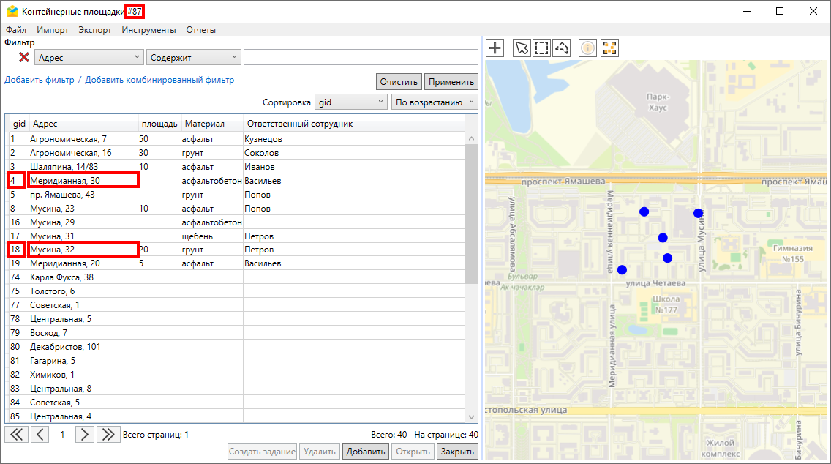Jump to the first page of results

coord(17,435)
